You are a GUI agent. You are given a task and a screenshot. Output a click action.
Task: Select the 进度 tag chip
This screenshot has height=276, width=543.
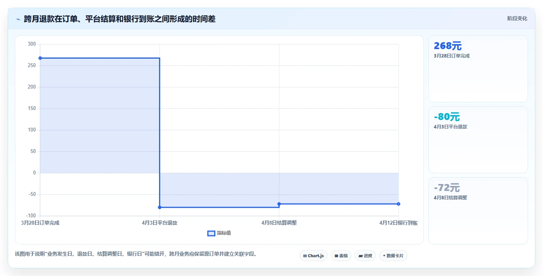tap(365, 256)
